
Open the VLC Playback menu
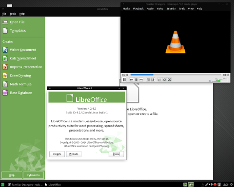tap(138, 9)
